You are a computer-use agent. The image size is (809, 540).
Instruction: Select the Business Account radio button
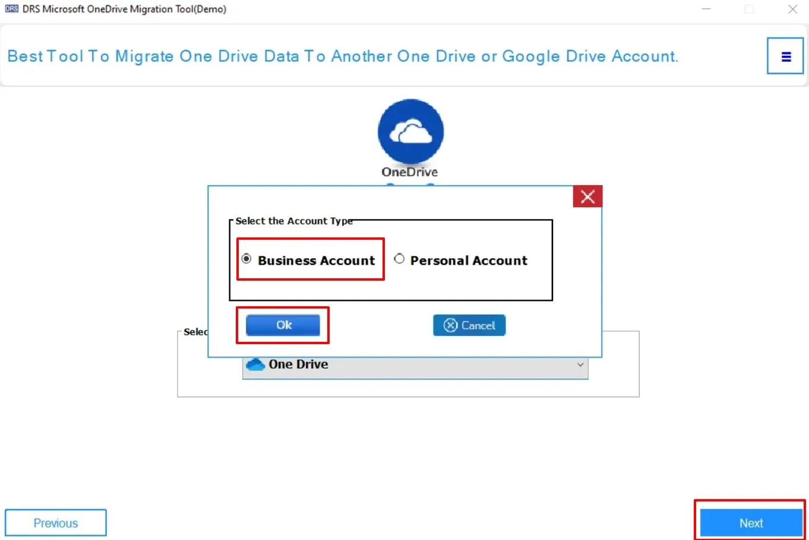[x=247, y=259]
